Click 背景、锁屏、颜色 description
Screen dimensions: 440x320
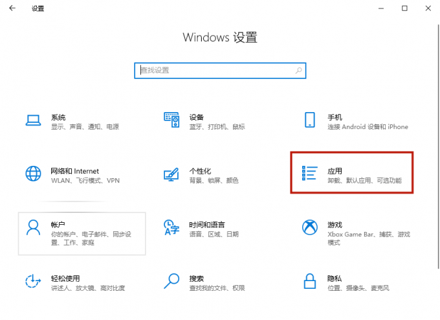click(x=214, y=181)
